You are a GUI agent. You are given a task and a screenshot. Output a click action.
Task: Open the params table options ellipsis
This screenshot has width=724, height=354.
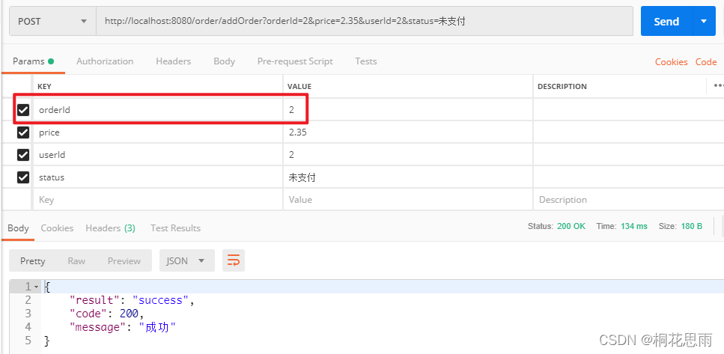coord(719,86)
